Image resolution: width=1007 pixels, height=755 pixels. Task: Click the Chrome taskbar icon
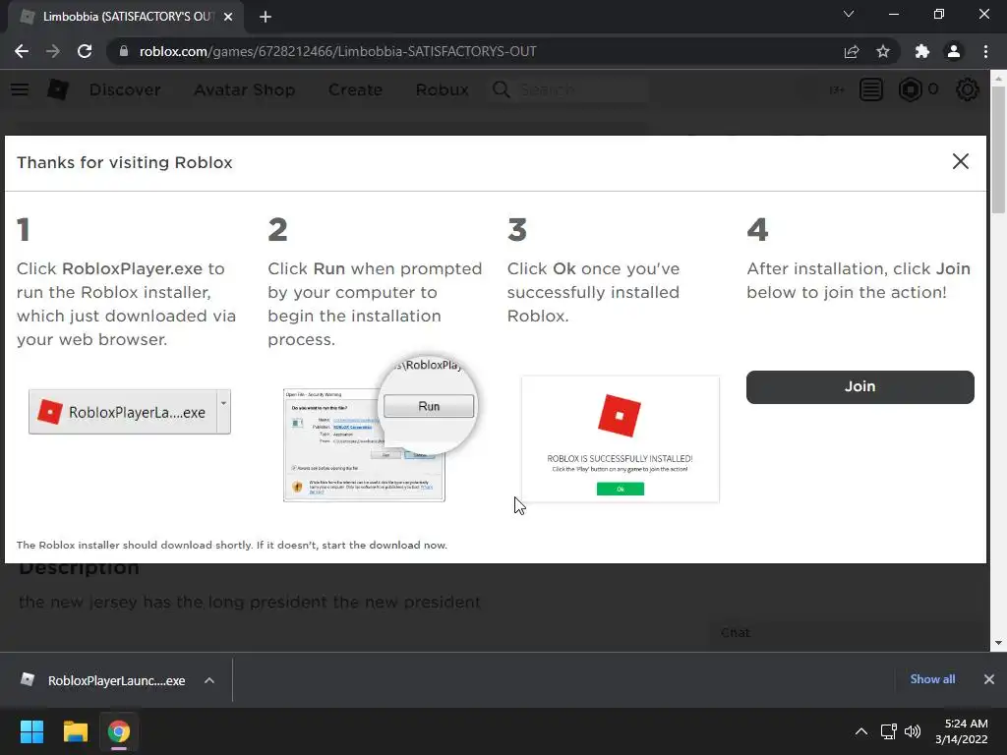pos(118,731)
